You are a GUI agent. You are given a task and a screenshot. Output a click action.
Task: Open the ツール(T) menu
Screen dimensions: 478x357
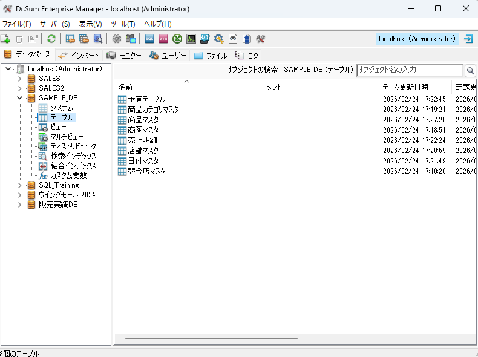click(x=123, y=24)
